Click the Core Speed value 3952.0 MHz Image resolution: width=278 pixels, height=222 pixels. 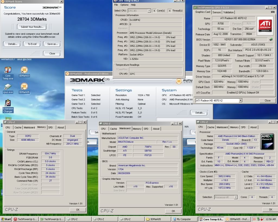click(x=225, y=176)
